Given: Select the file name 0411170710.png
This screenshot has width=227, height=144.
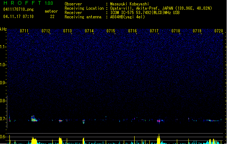Looking at the screenshot, I should 18,9.
